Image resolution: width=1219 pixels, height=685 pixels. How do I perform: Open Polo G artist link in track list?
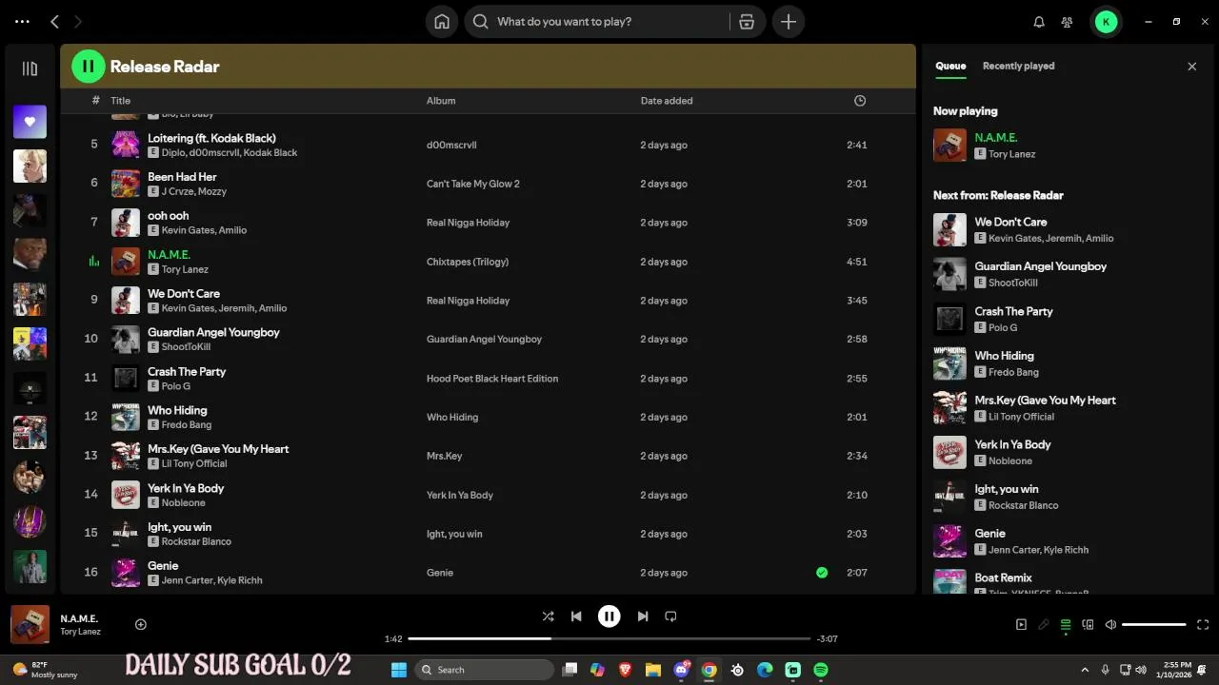tap(176, 386)
